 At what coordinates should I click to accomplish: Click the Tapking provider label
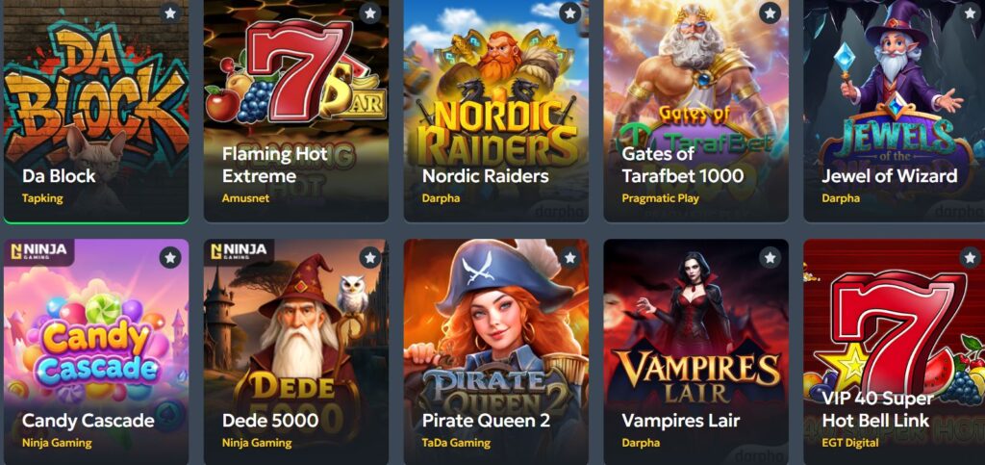(42, 198)
